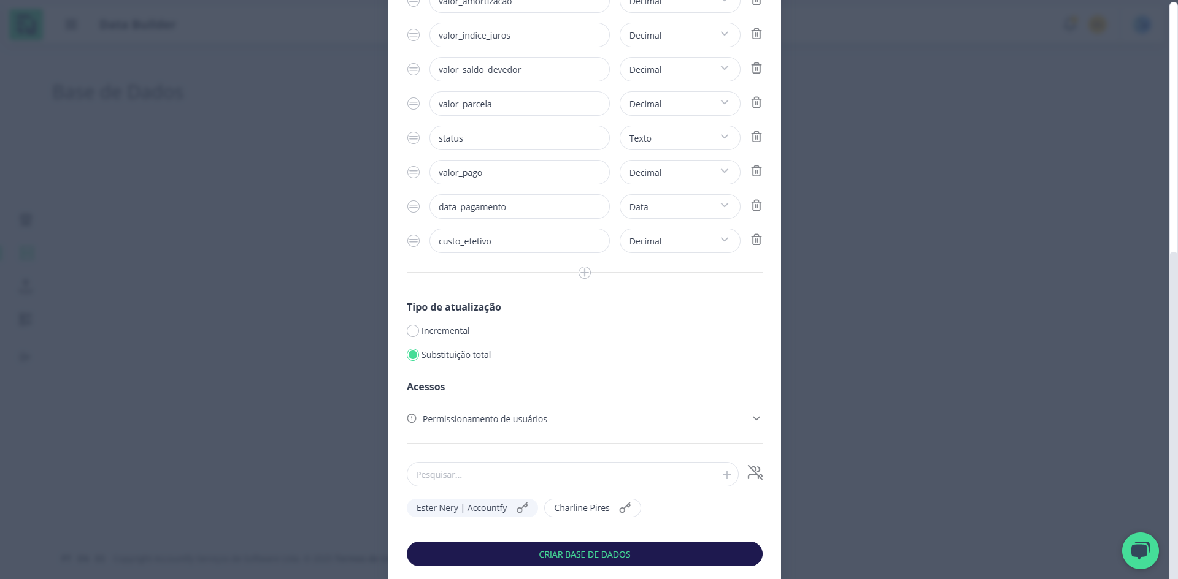The image size is (1178, 579).
Task: Click the add-field plus circle icon
Action: (585, 273)
